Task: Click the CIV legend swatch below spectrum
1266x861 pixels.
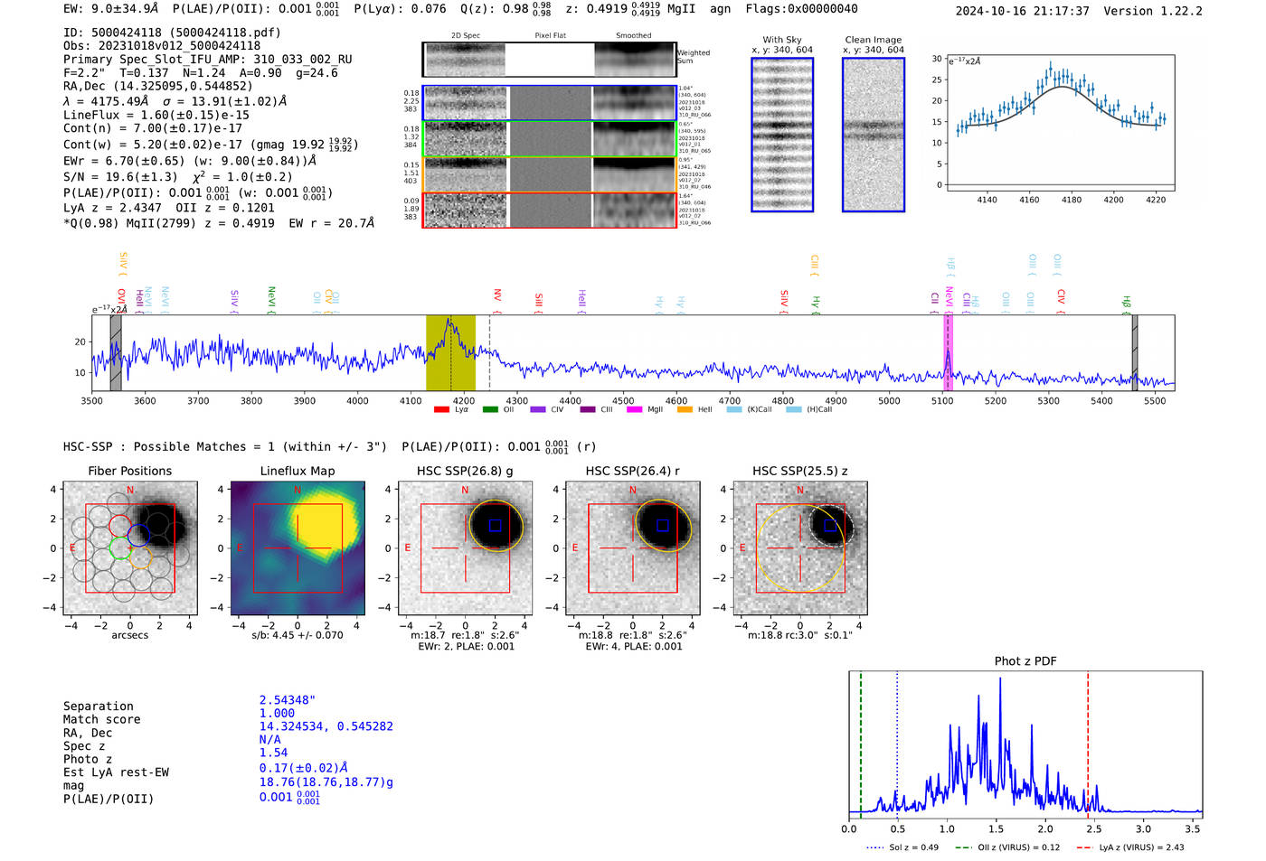Action: coord(538,409)
